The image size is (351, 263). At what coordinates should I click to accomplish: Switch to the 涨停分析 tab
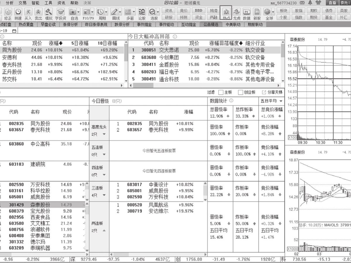tap(70, 25)
